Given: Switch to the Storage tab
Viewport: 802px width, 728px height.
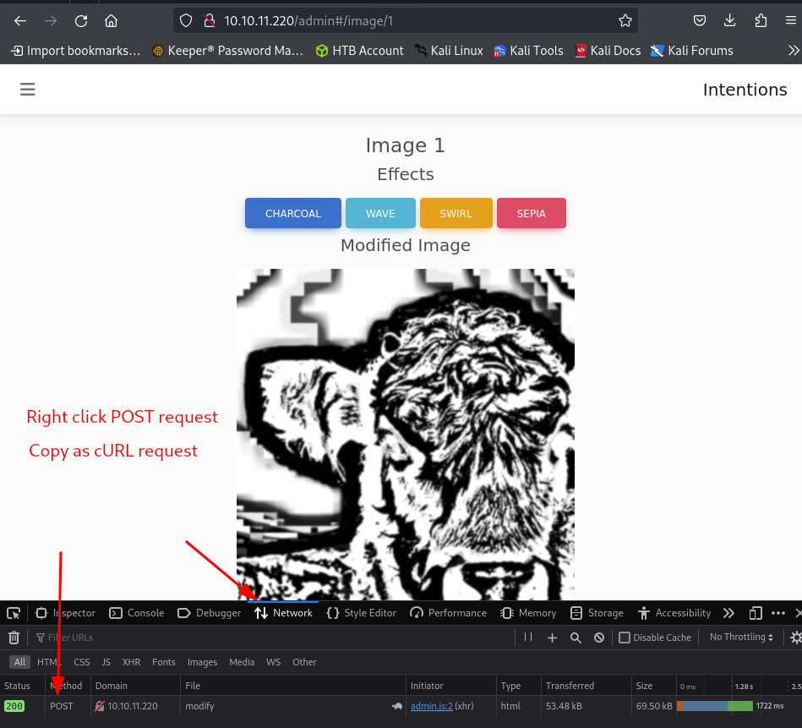Looking at the screenshot, I should pyautogui.click(x=597, y=613).
